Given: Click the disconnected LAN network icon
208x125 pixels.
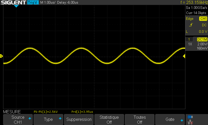Looking at the screenshot, I should tap(190, 122).
